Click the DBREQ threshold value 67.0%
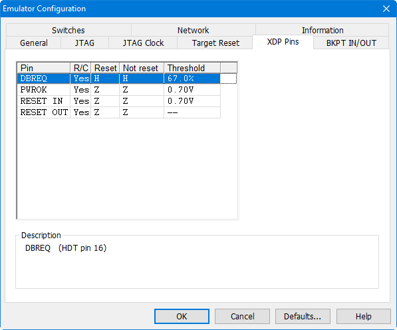 coord(180,79)
